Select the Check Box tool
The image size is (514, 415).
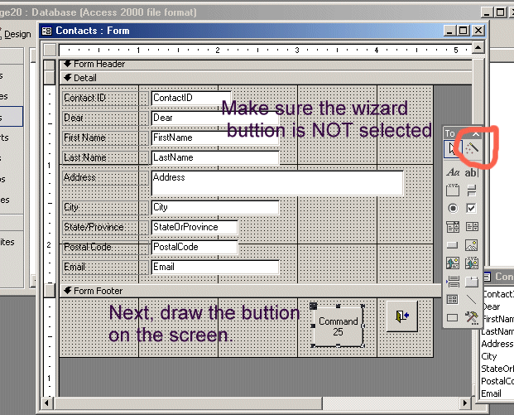471,208
